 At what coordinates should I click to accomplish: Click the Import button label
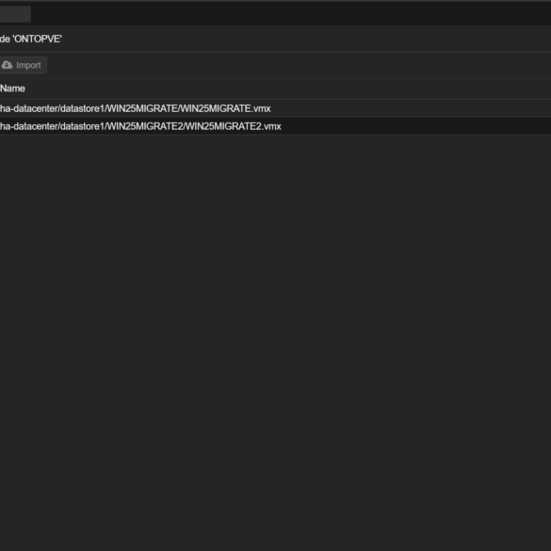(x=28, y=65)
